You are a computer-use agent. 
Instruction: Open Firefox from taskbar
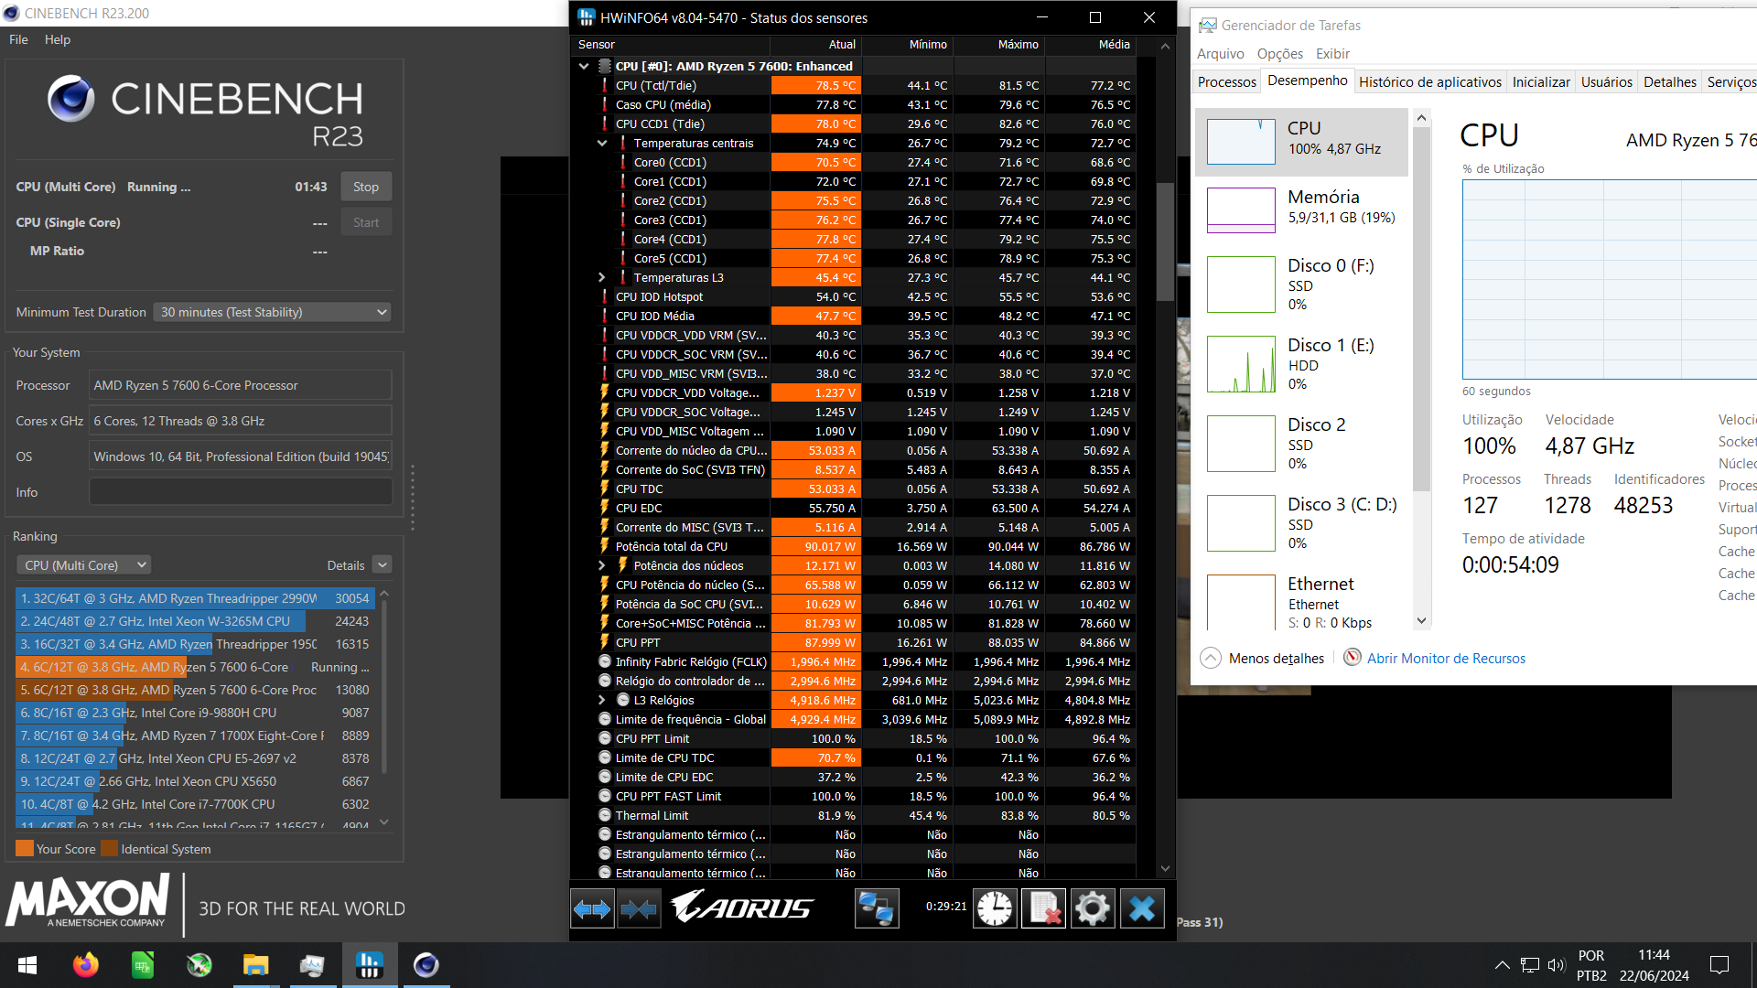click(x=86, y=965)
